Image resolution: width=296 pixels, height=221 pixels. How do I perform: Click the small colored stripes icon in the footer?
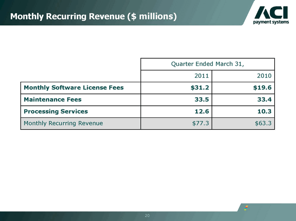point(246,208)
